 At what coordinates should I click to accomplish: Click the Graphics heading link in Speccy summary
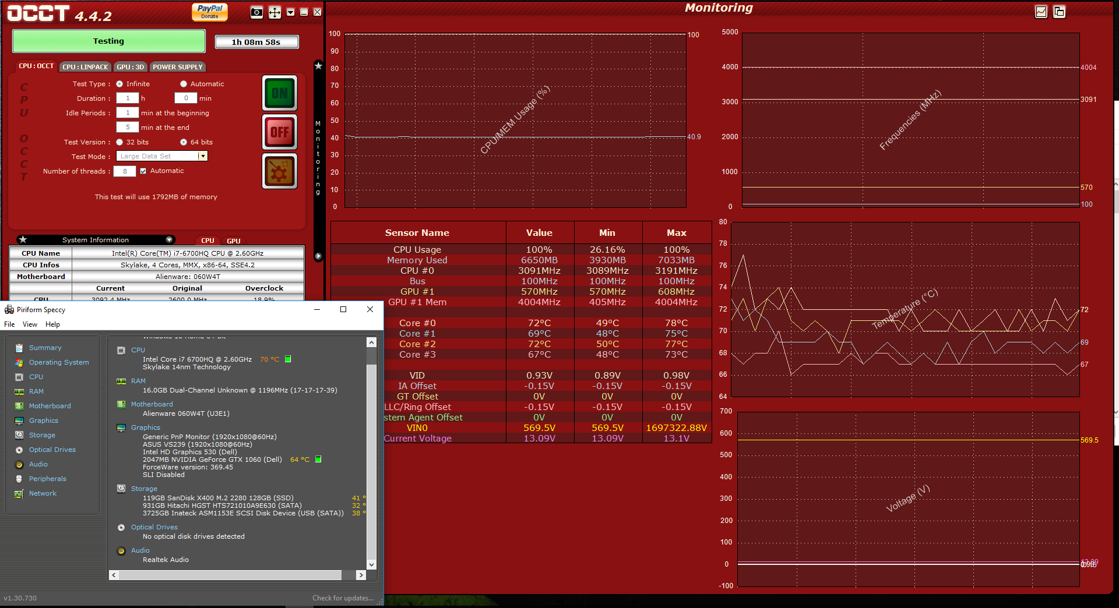coord(145,427)
